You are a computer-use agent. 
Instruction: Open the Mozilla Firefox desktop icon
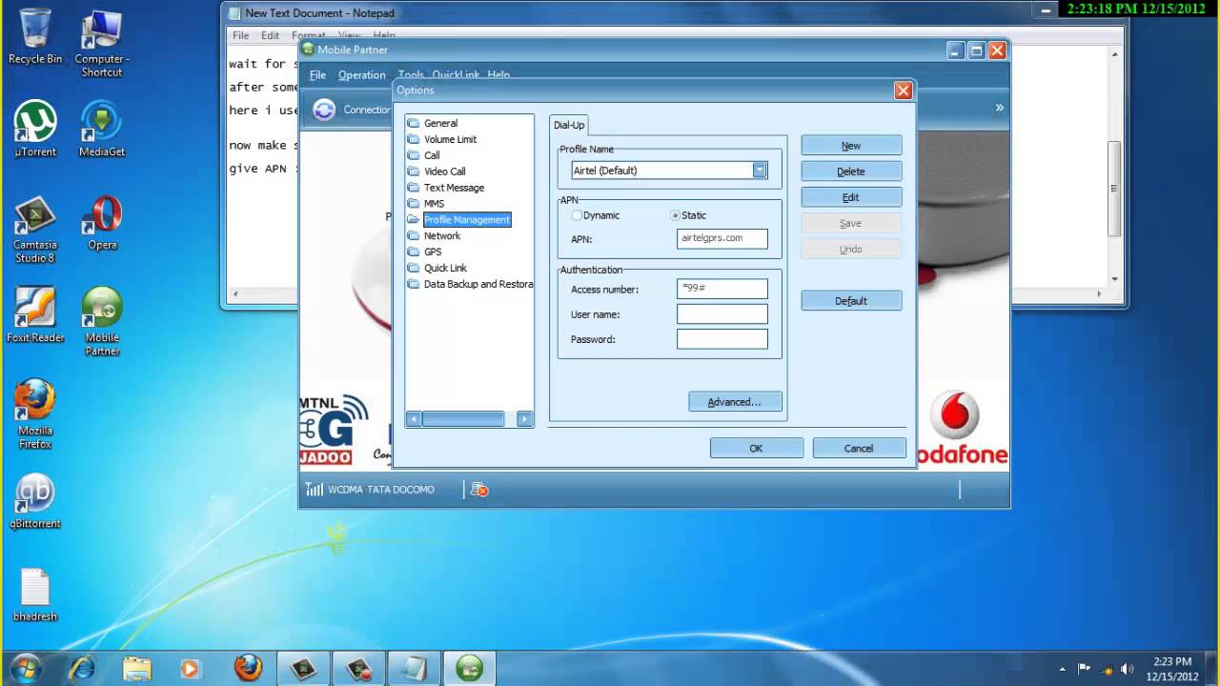tap(35, 414)
